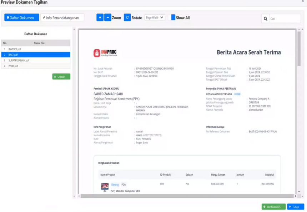This screenshot has height=212, width=307.
Task: Click the monitor product thumbnail image
Action: [105, 187]
